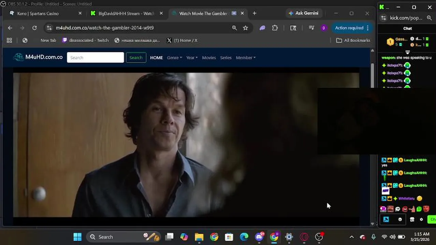Open All Bookmarks folder
This screenshot has width=436, height=245.
353,40
